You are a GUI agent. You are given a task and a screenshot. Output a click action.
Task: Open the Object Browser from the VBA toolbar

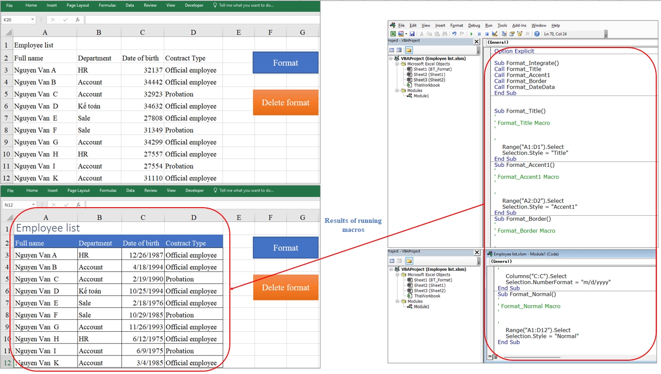[520, 34]
